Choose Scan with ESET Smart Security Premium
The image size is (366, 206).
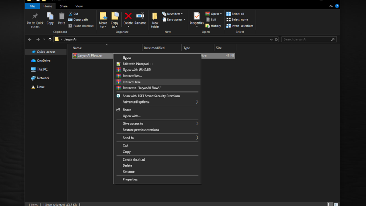[157, 96]
